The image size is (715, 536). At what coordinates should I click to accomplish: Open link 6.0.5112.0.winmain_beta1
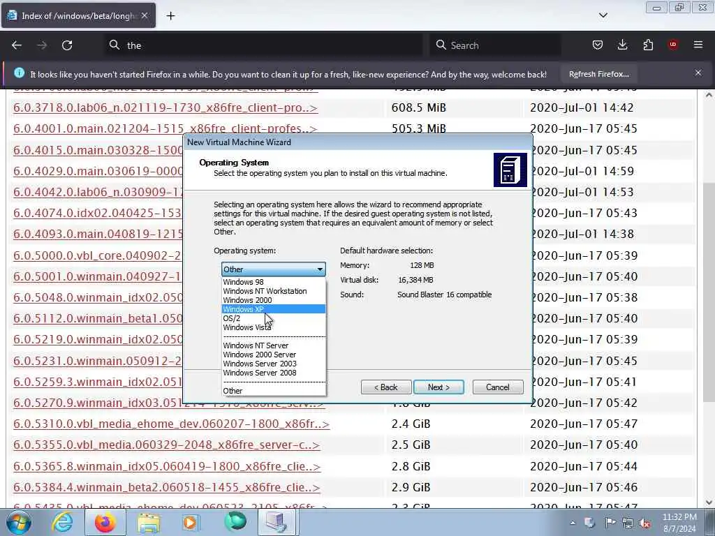[x=98, y=318]
